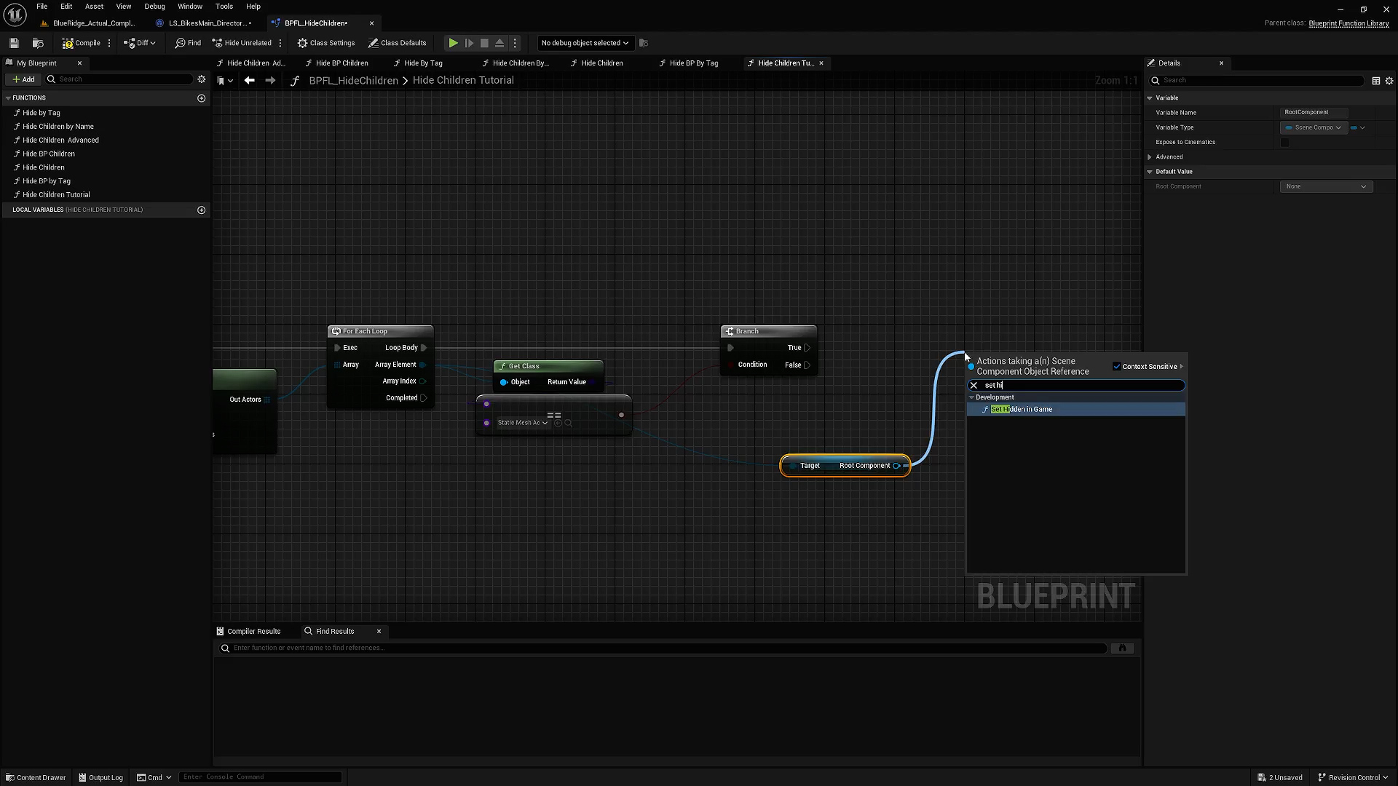Viewport: 1398px width, 786px height.
Task: Add a new function with plus icon
Action: pyautogui.click(x=202, y=98)
